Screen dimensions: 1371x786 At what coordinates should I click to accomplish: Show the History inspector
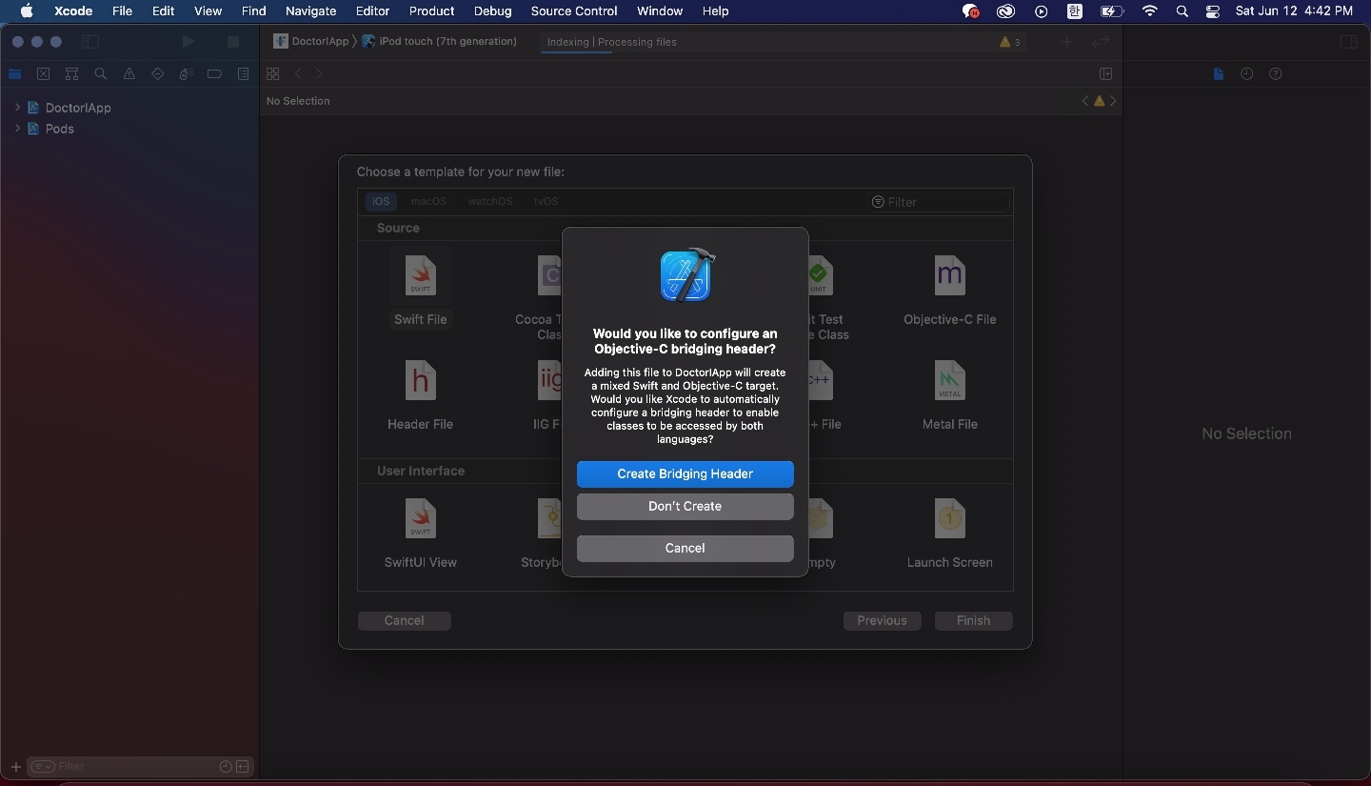click(1246, 74)
